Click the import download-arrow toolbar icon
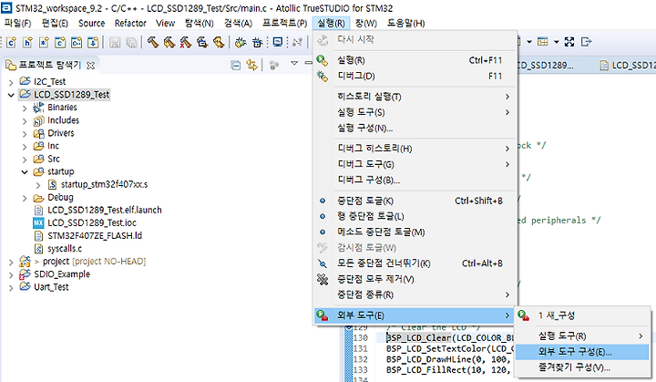 93,42
